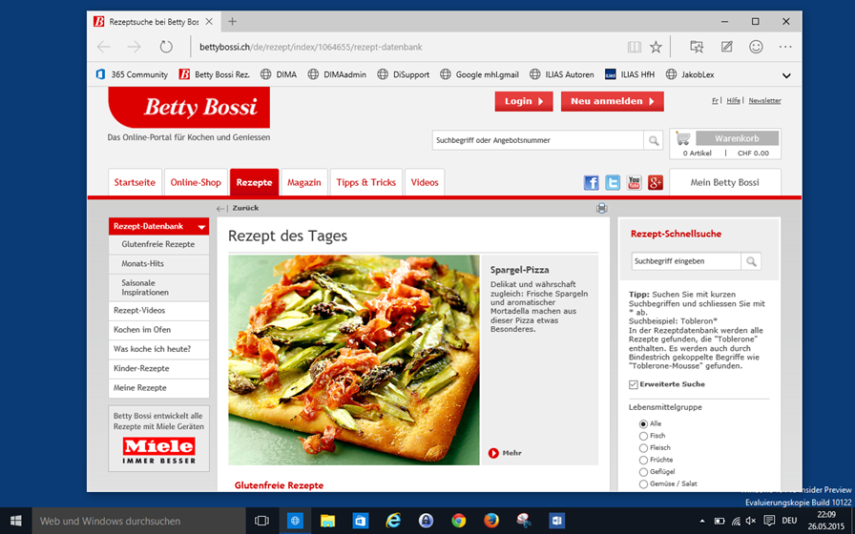Select the Fisch radio button

point(643,436)
